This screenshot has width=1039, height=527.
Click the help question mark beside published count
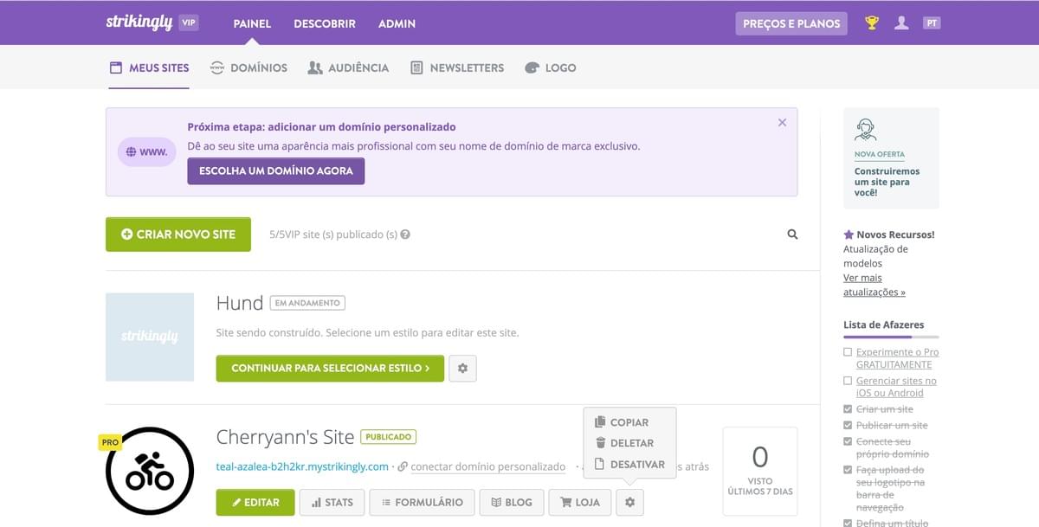(x=405, y=235)
